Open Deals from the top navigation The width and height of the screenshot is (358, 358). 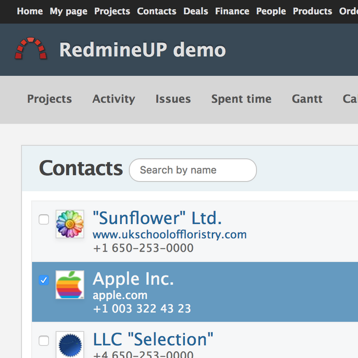pos(196,11)
